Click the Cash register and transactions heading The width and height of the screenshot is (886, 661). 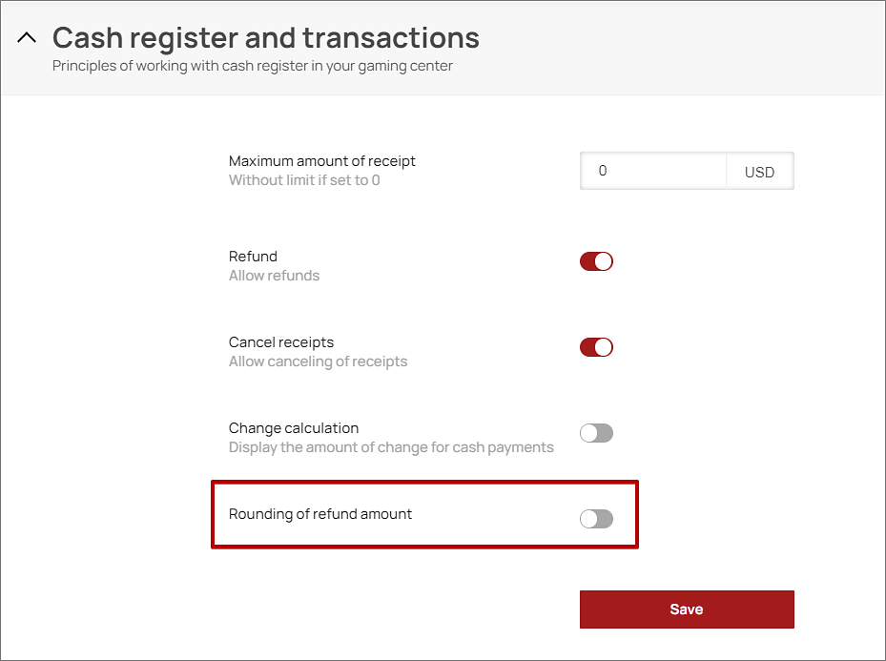265,37
